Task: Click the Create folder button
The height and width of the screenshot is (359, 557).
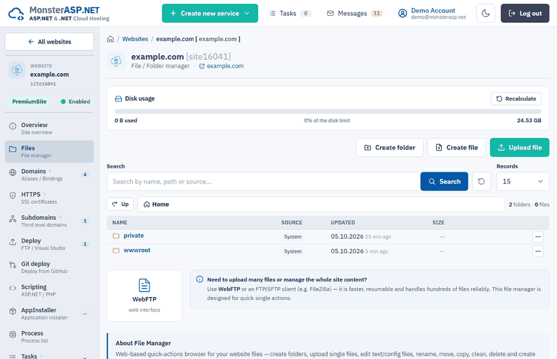Action: click(390, 148)
